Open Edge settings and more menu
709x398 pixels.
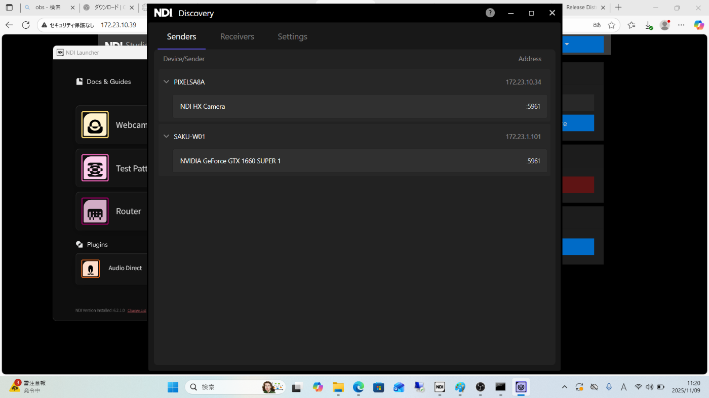pyautogui.click(x=682, y=25)
